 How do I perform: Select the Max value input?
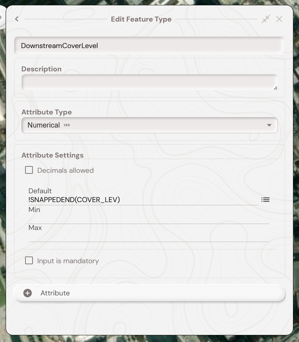click(148, 237)
